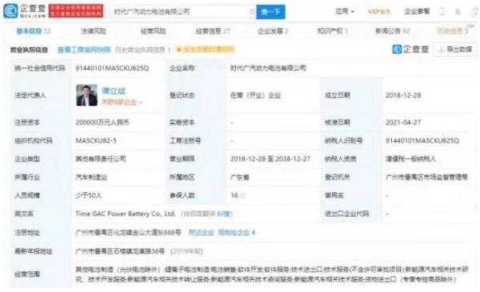Click the yellow highlighted notice button
The image size is (480, 292).
tap(205, 49)
